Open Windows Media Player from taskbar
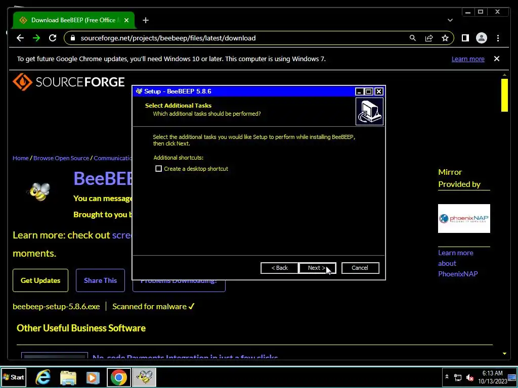Screen dimensions: 518x388 pyautogui.click(x=93, y=377)
